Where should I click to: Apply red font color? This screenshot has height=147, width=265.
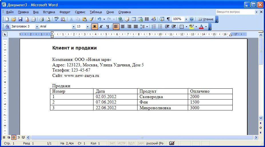[x=201, y=27]
